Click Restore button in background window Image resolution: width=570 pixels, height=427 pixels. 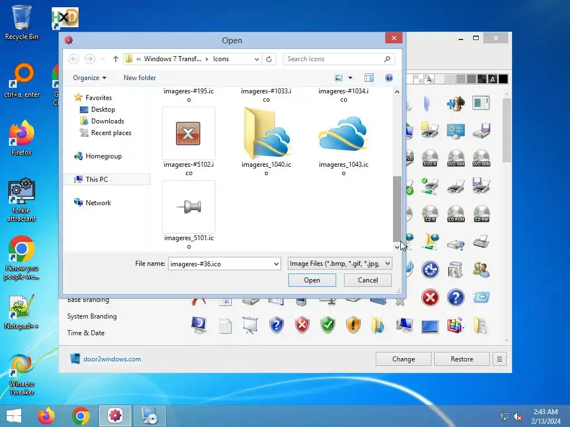pyautogui.click(x=461, y=359)
